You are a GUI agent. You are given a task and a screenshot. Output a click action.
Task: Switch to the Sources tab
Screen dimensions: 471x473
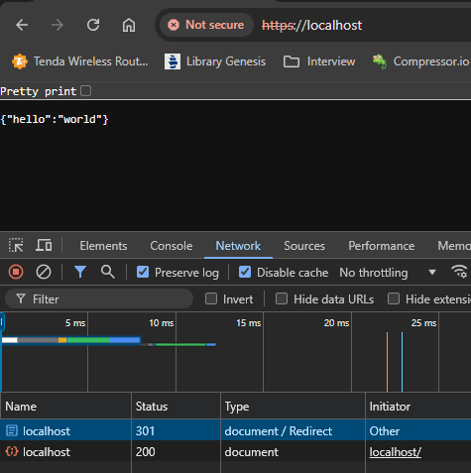[x=304, y=246]
